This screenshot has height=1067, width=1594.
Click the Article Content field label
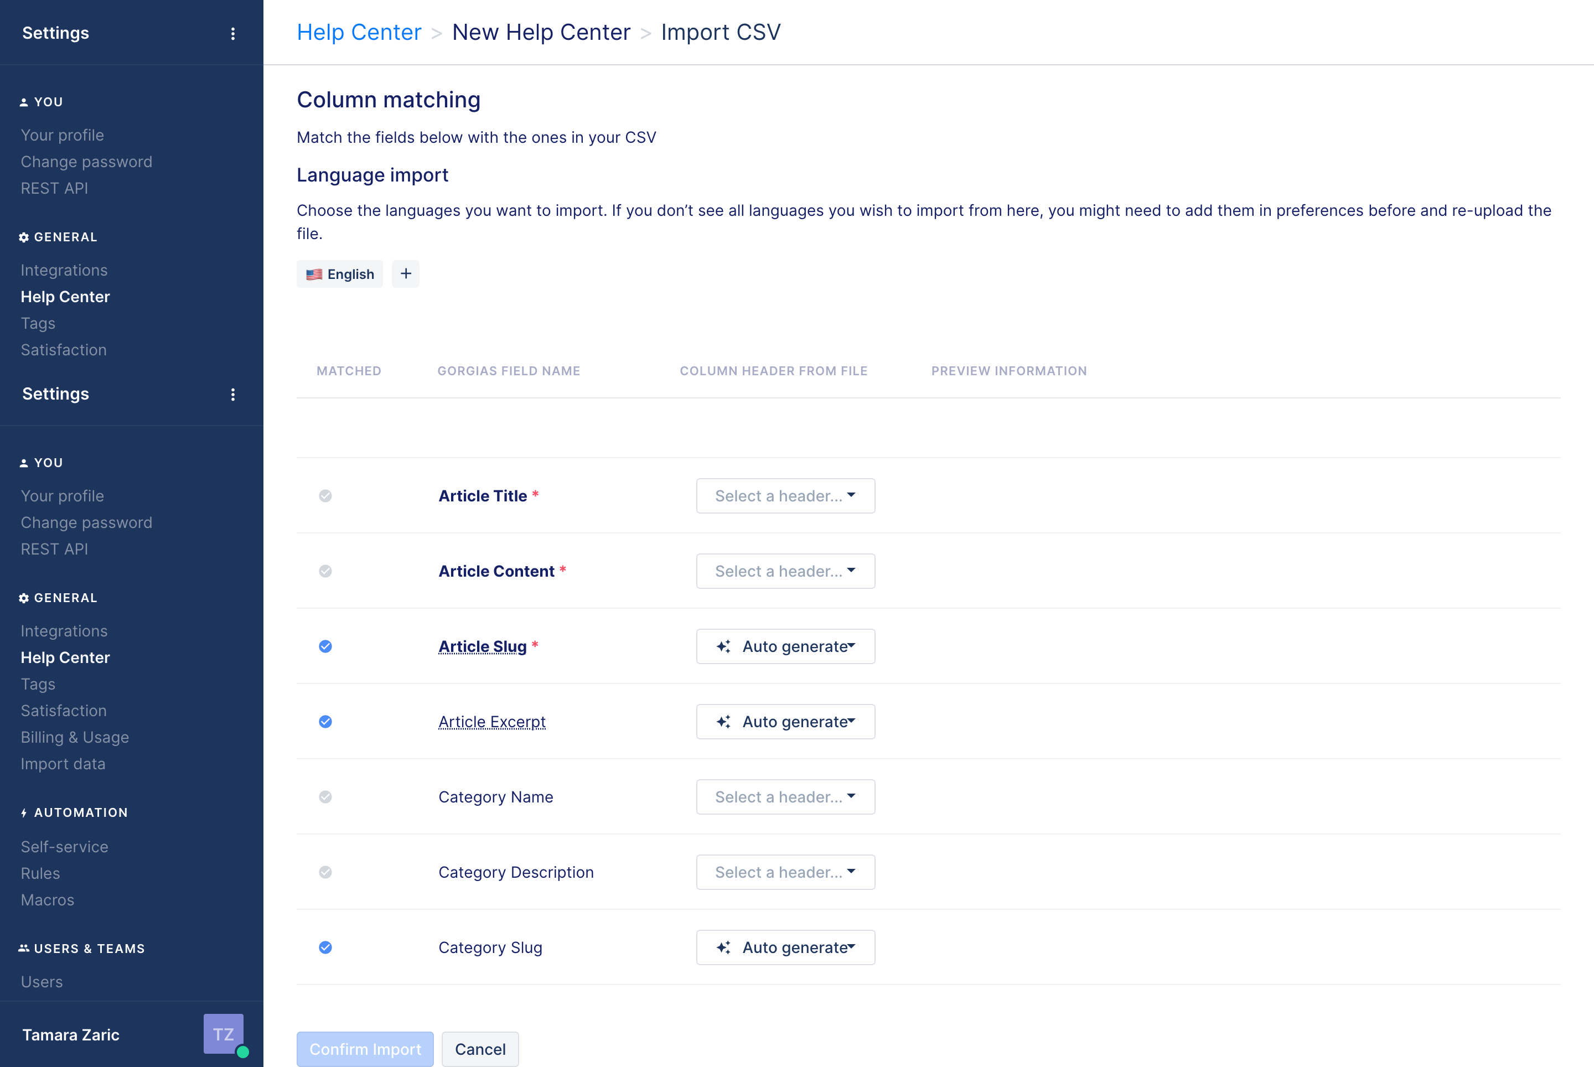[496, 571]
